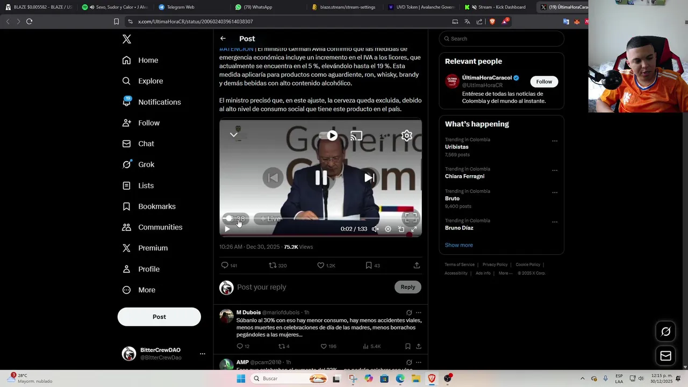This screenshot has height=387, width=688.
Task: Open options for the Uribistas trend
Action: coord(555,141)
